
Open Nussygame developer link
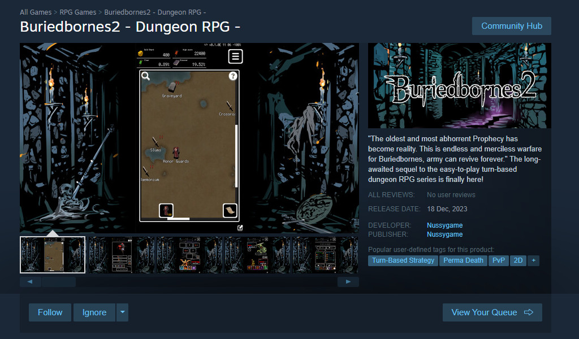tap(444, 225)
